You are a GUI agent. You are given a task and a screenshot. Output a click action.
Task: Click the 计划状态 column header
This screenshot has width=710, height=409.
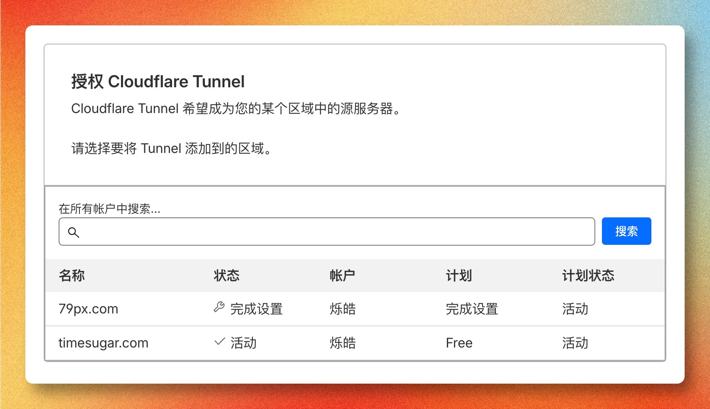(588, 276)
